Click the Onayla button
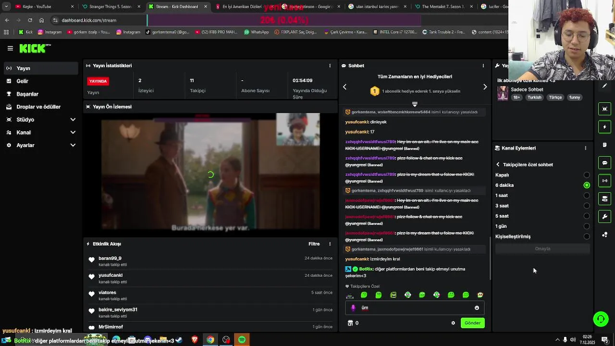Screen dimensions: 615x346 click(x=542, y=248)
